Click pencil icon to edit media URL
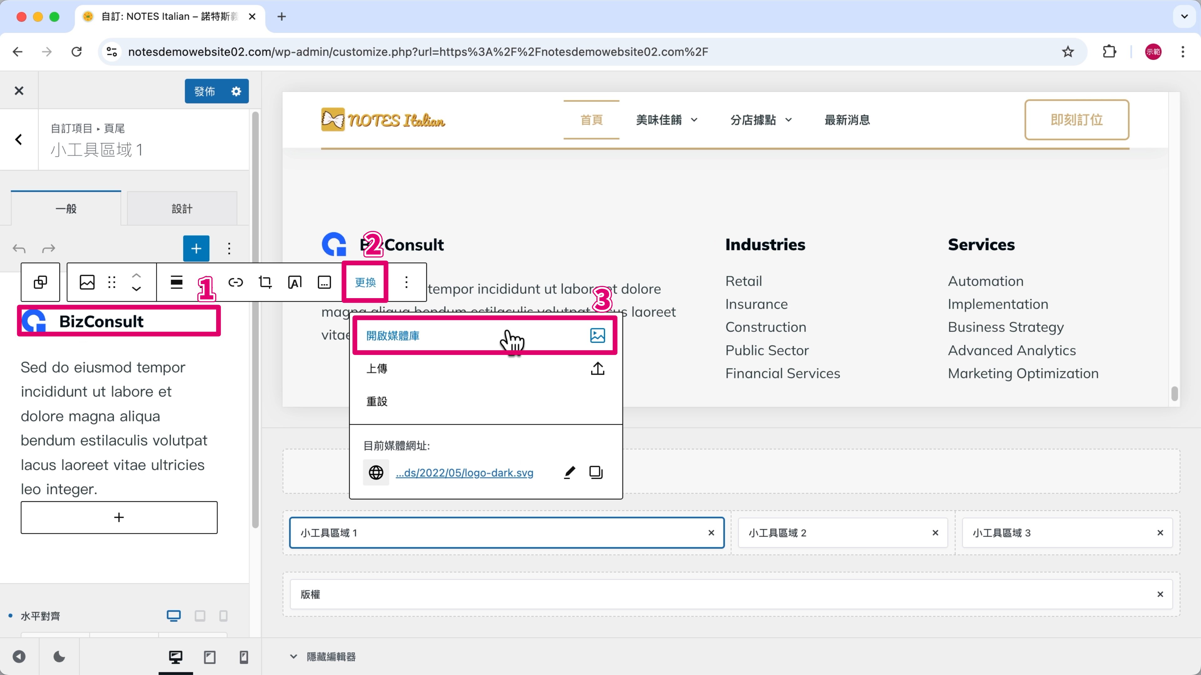 pos(569,472)
